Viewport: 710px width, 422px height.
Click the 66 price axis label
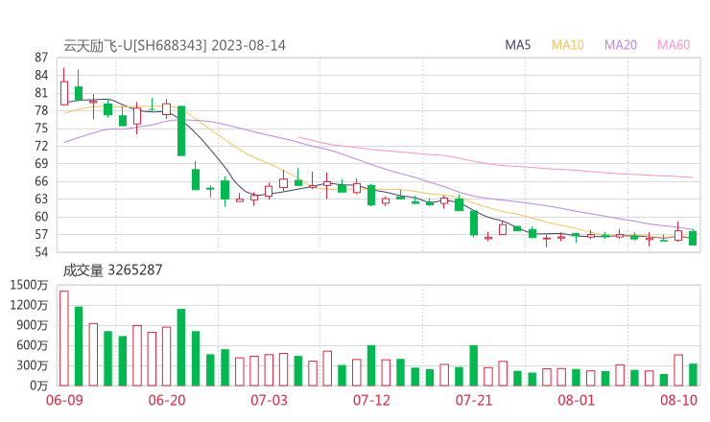coord(41,181)
